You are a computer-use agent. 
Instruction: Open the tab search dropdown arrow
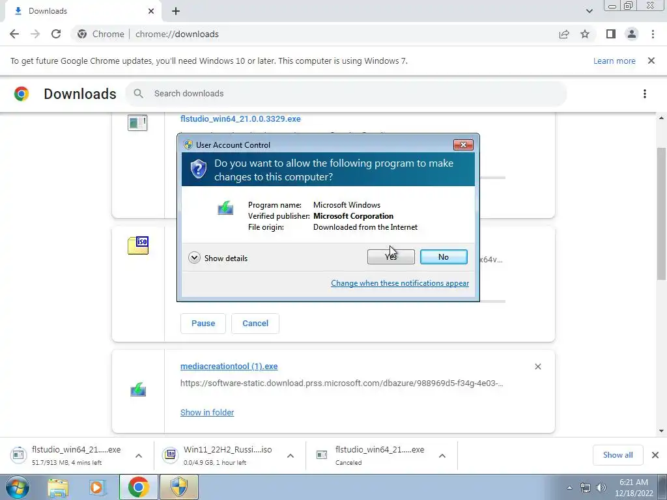tap(589, 11)
